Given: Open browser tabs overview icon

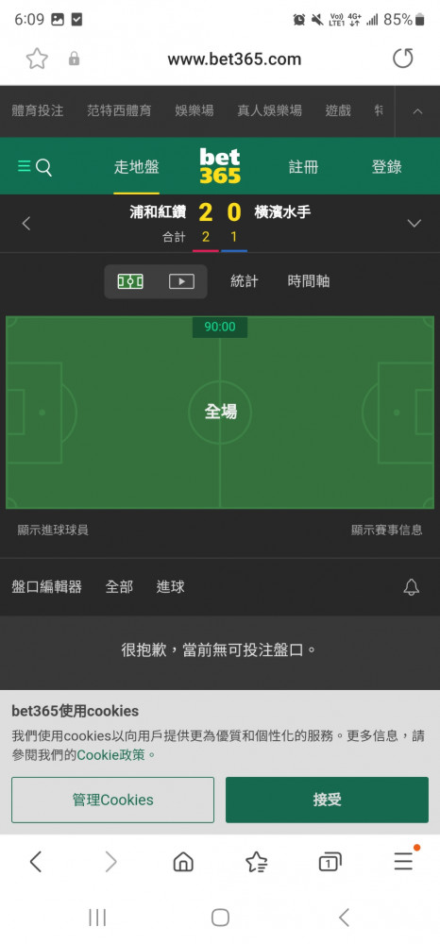Looking at the screenshot, I should (x=330, y=863).
